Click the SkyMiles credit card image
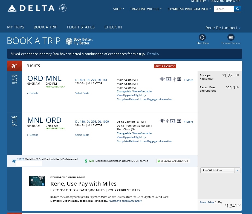The width and height of the screenshot is (252, 214). pyautogui.click(x=37, y=181)
